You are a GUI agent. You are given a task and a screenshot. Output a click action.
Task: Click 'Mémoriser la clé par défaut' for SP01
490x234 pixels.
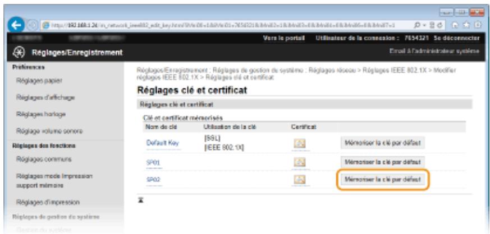coord(383,162)
